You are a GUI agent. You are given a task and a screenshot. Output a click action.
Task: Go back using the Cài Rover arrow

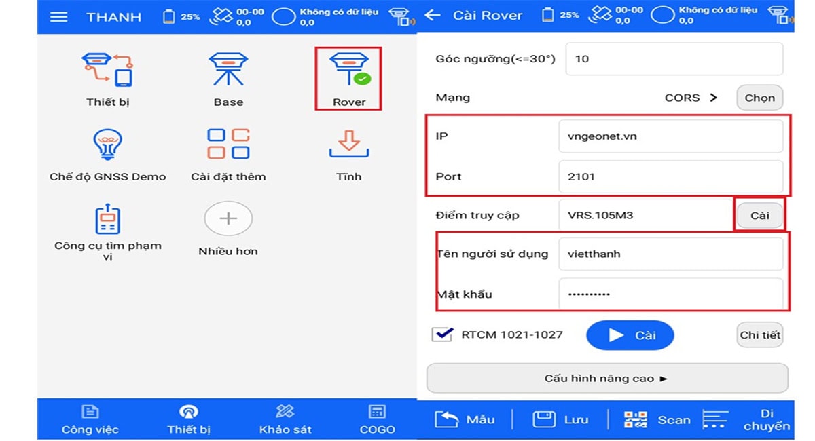433,16
